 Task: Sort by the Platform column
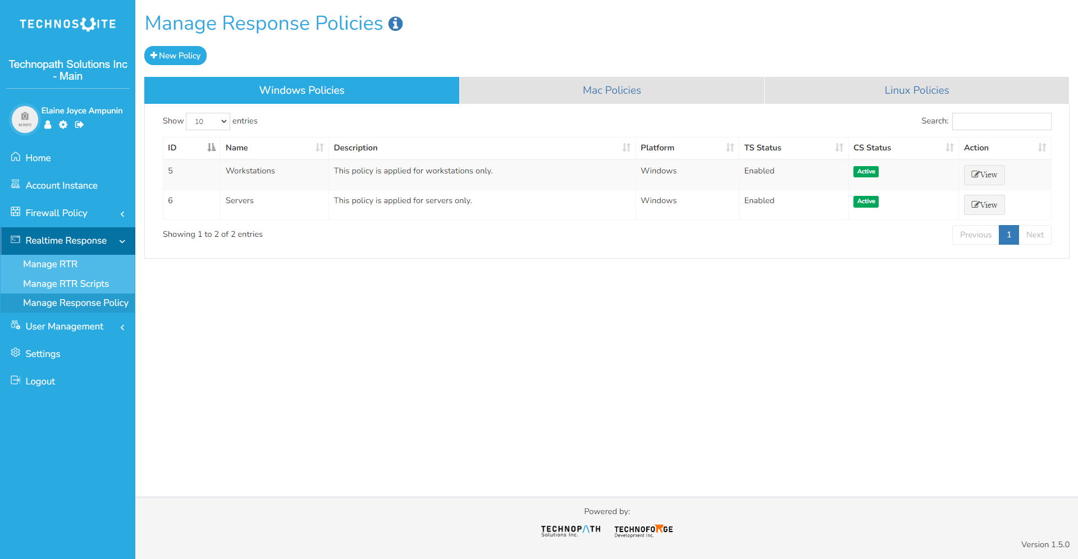pos(687,148)
